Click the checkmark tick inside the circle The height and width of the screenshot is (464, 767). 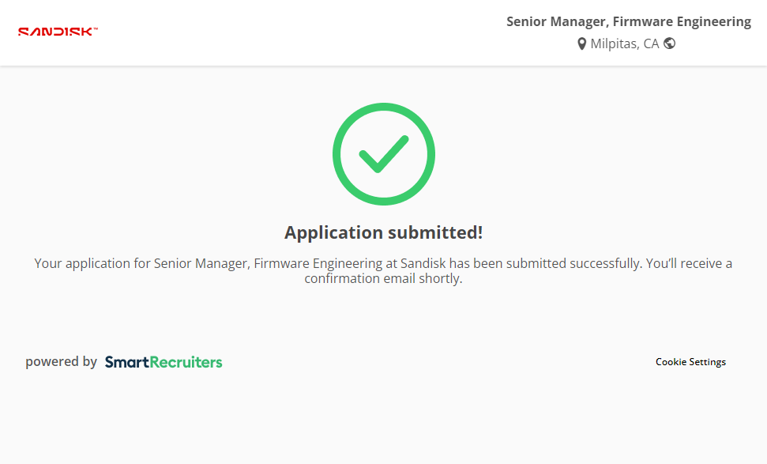tap(383, 155)
